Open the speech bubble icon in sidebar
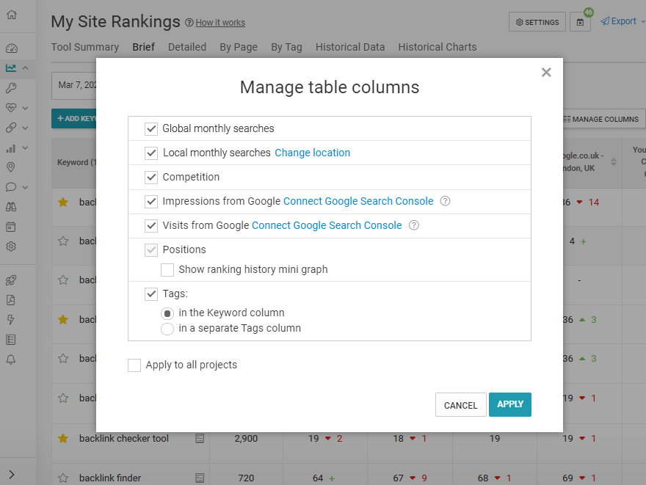The width and height of the screenshot is (646, 485). (x=11, y=187)
